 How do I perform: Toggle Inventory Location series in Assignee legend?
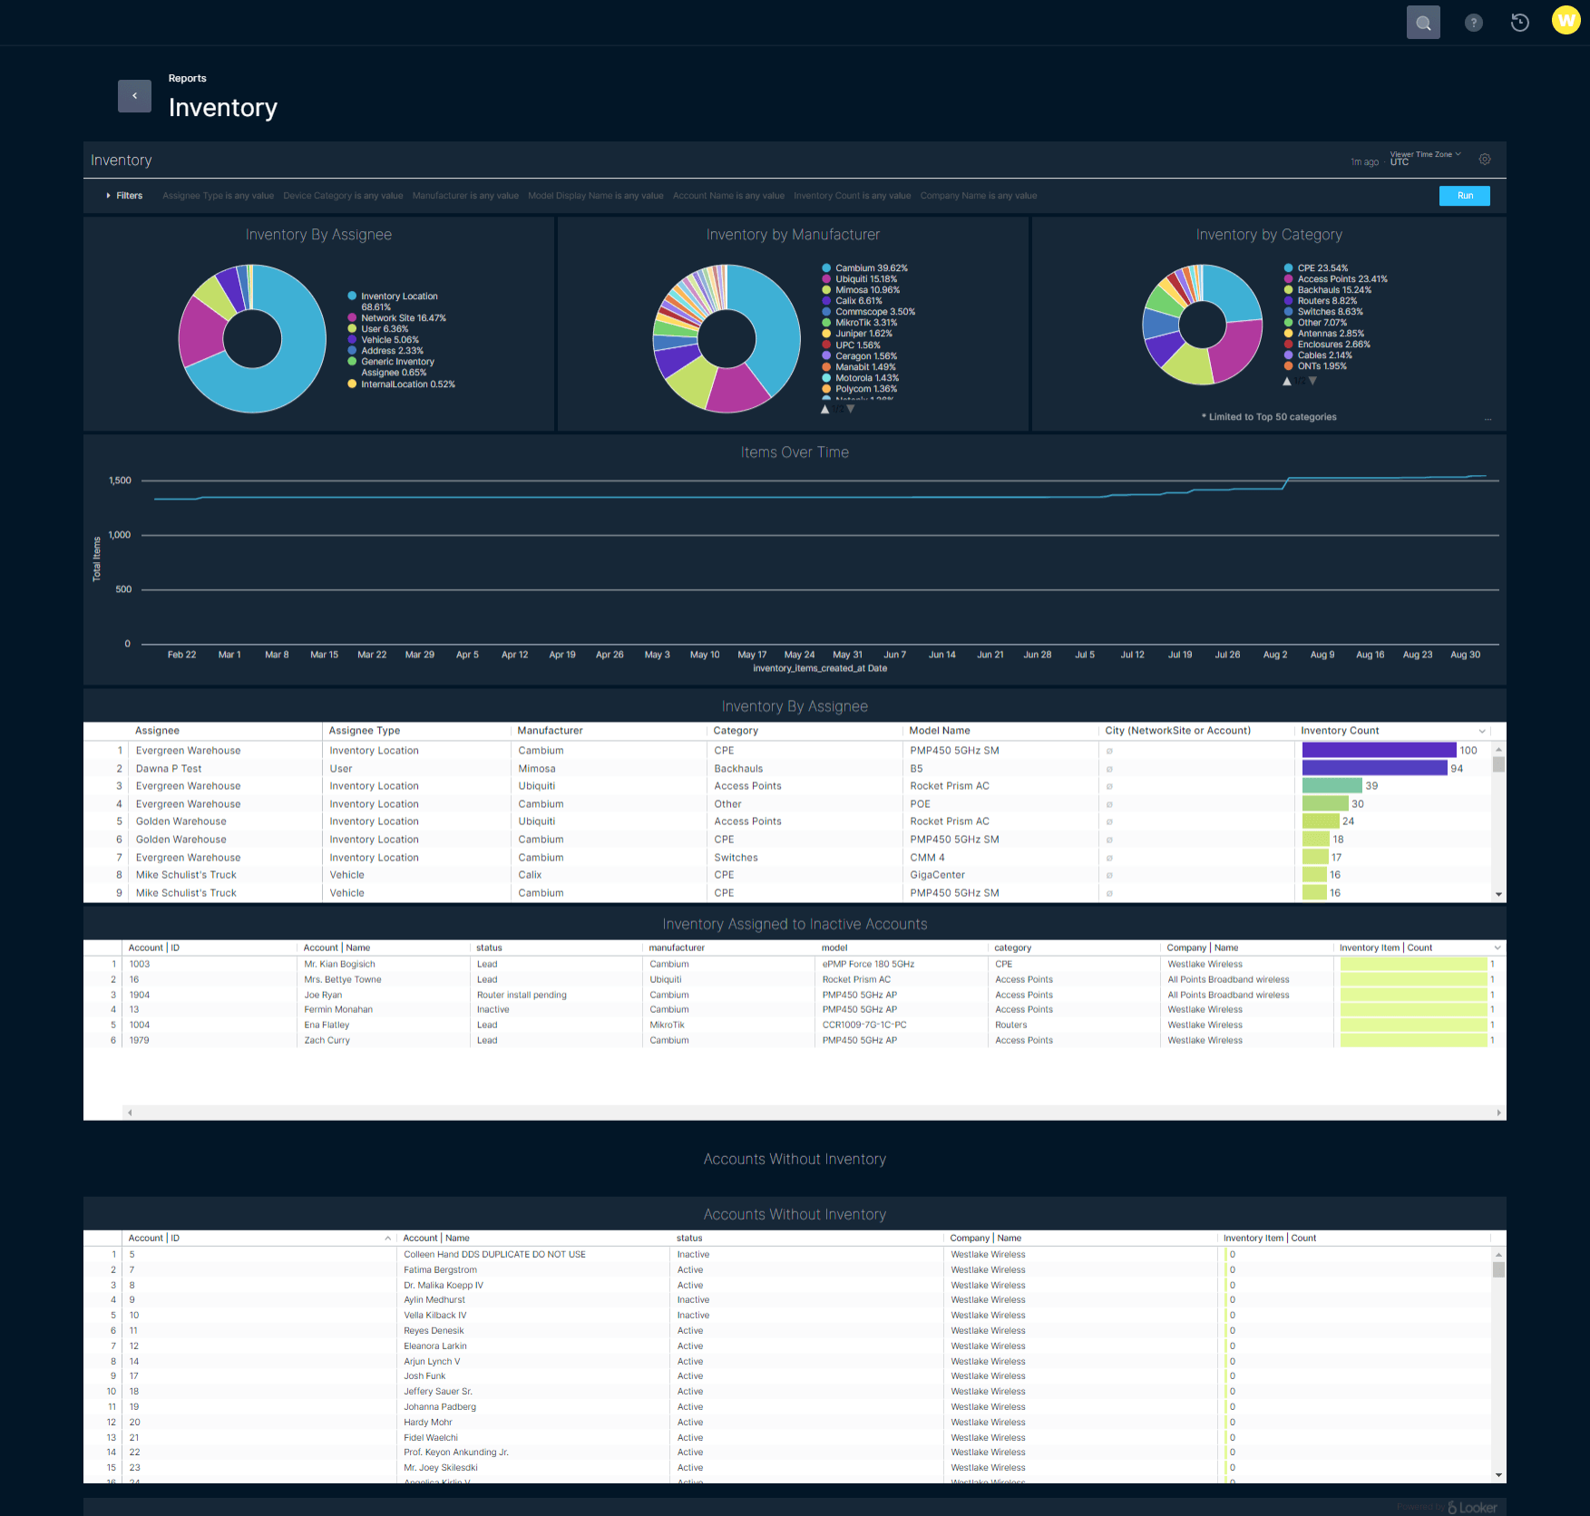pos(393,302)
